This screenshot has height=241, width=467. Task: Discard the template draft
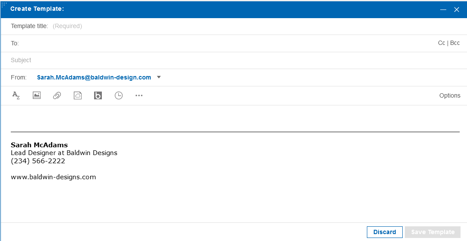[385, 232]
